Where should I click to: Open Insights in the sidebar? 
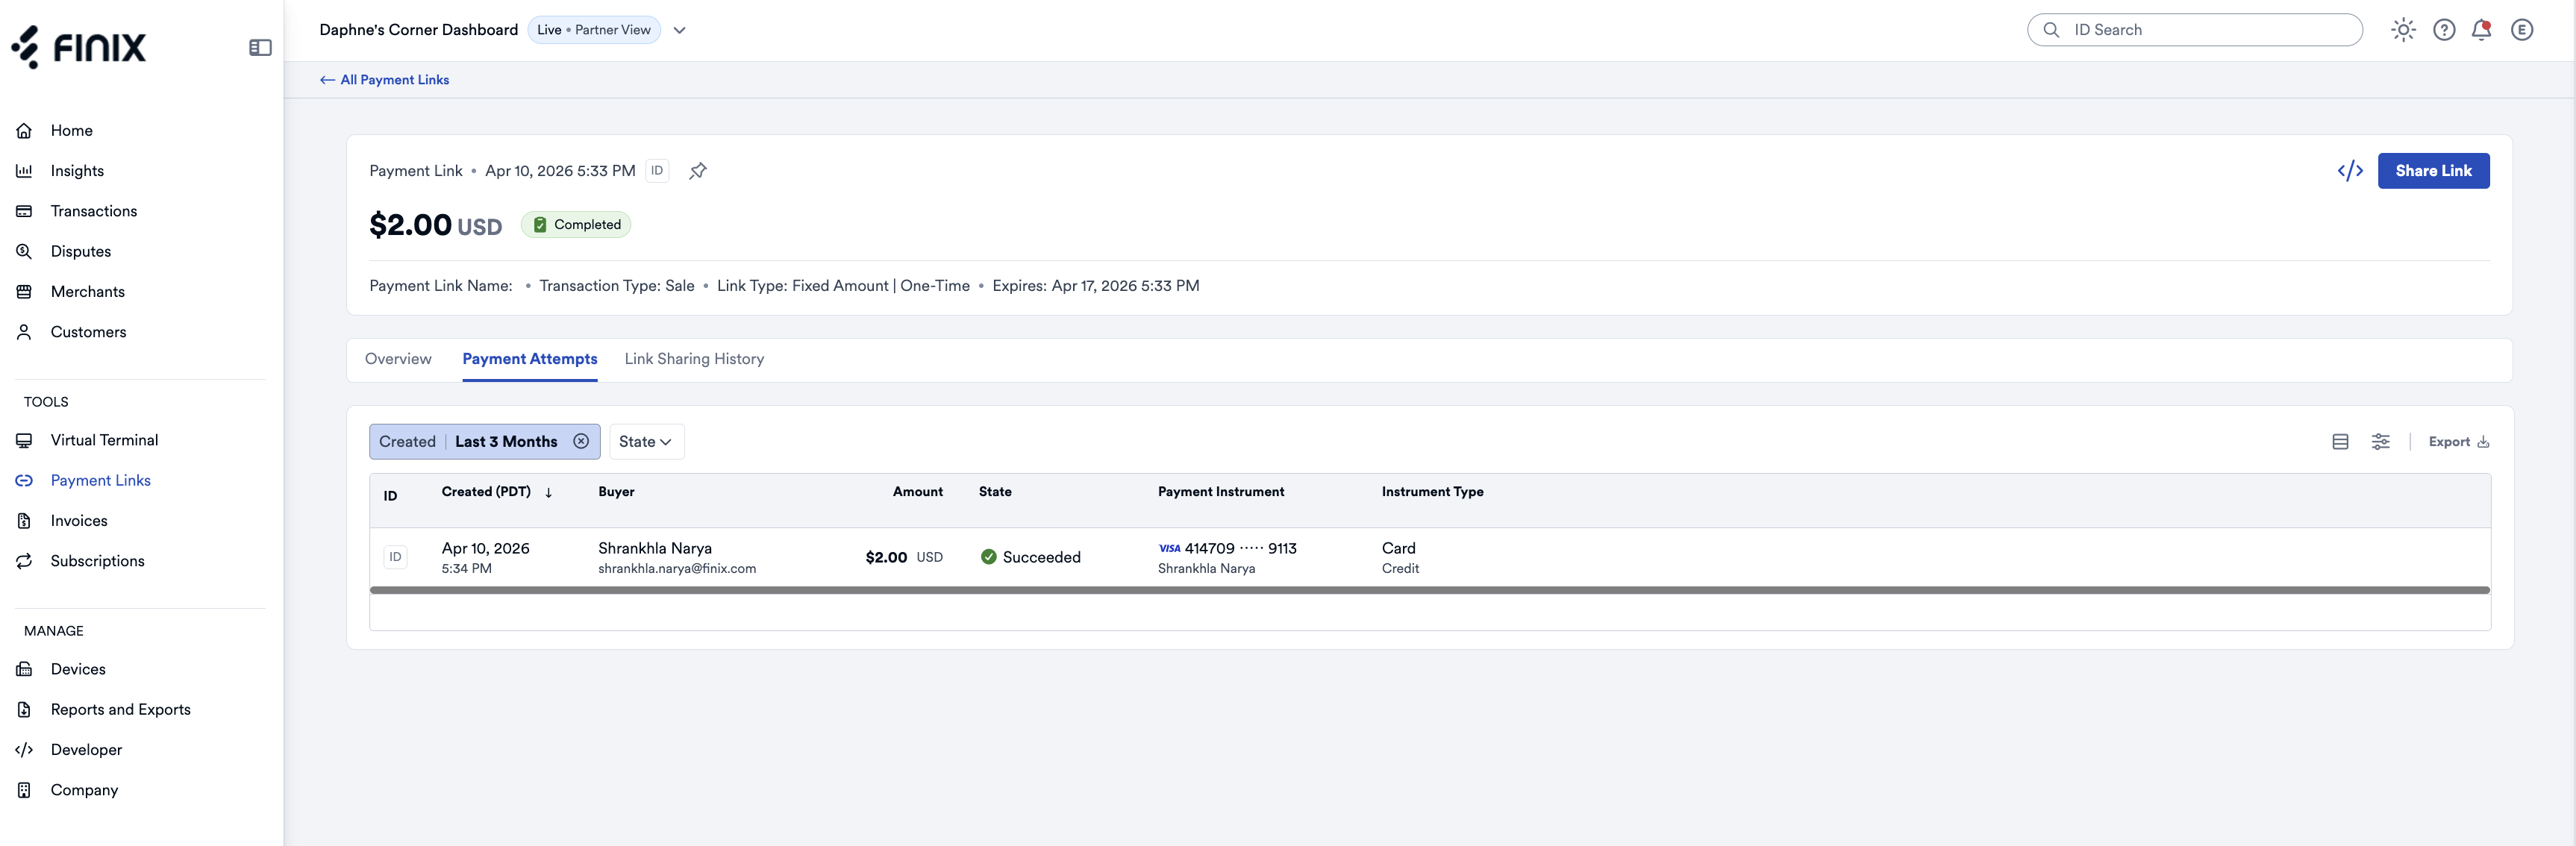click(x=77, y=170)
